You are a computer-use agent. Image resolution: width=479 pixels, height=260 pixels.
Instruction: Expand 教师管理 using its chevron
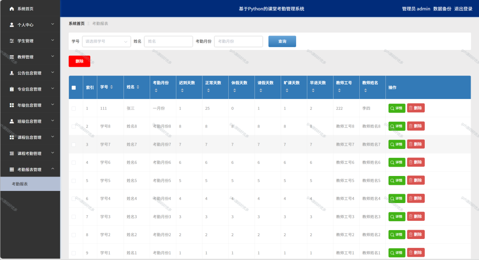pos(52,56)
